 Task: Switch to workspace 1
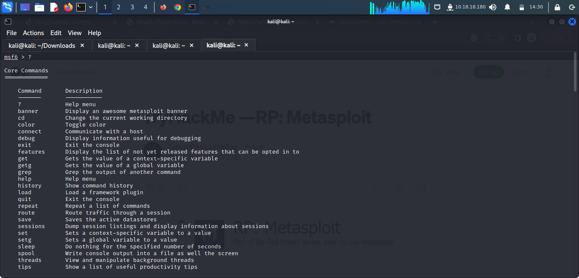coord(105,7)
